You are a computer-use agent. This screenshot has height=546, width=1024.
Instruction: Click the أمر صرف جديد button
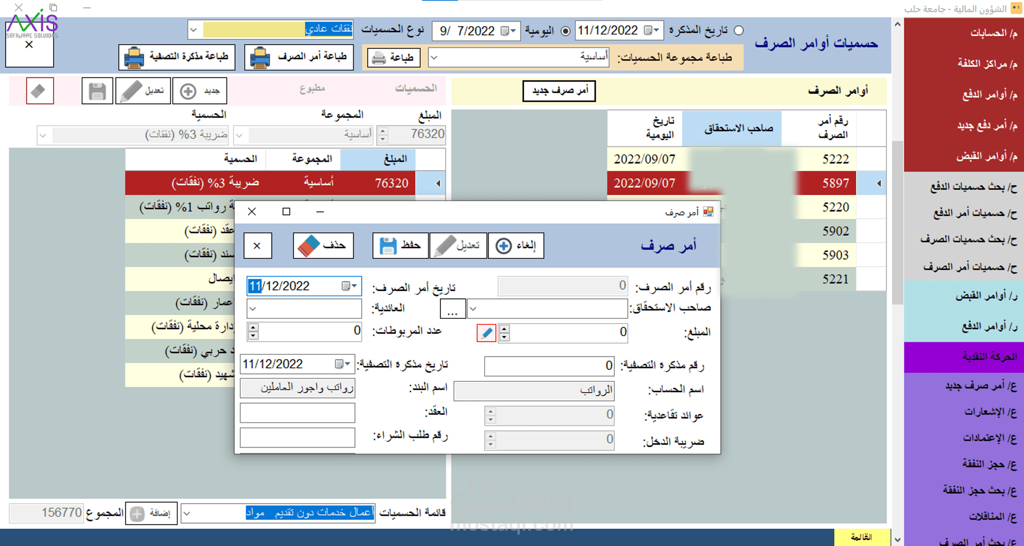click(559, 91)
